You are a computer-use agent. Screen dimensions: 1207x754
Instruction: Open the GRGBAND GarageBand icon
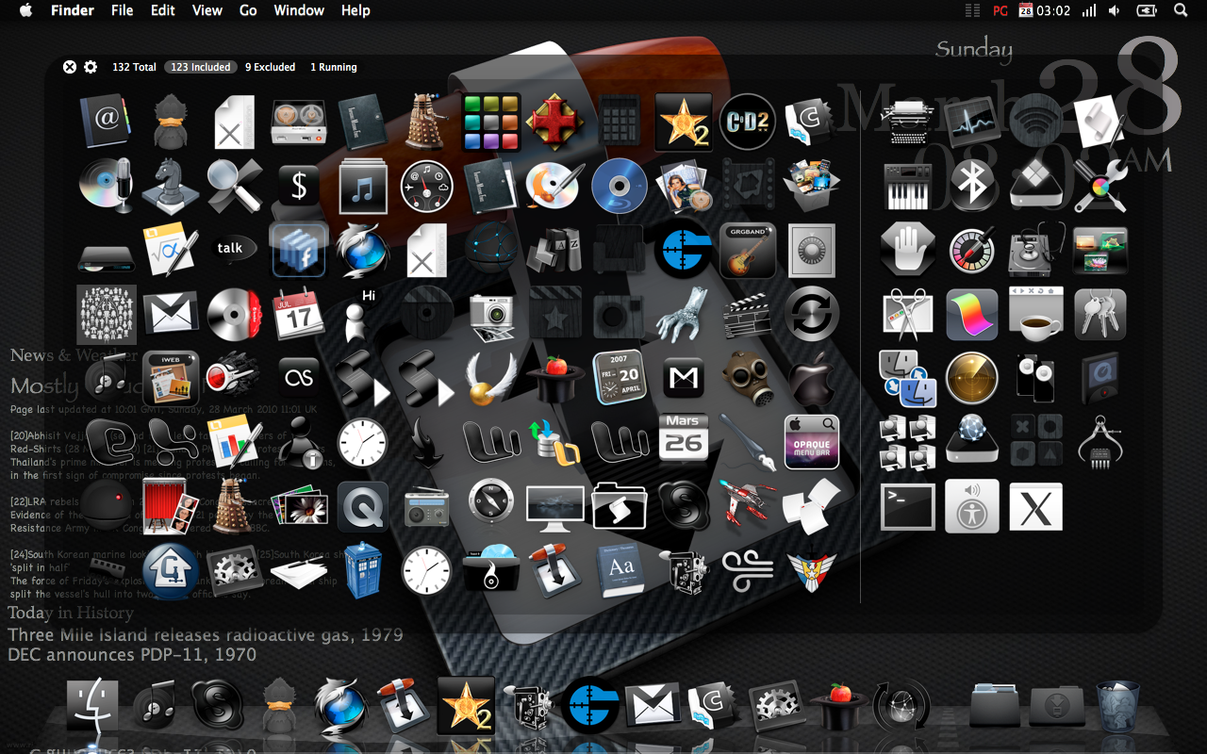747,249
